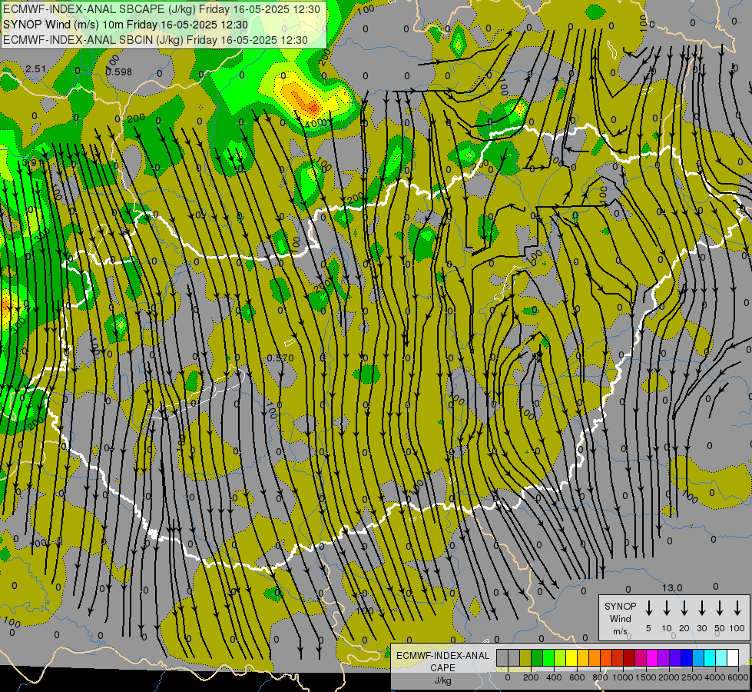
Task: Click the '2.51' wind value label
Action: [x=36, y=69]
